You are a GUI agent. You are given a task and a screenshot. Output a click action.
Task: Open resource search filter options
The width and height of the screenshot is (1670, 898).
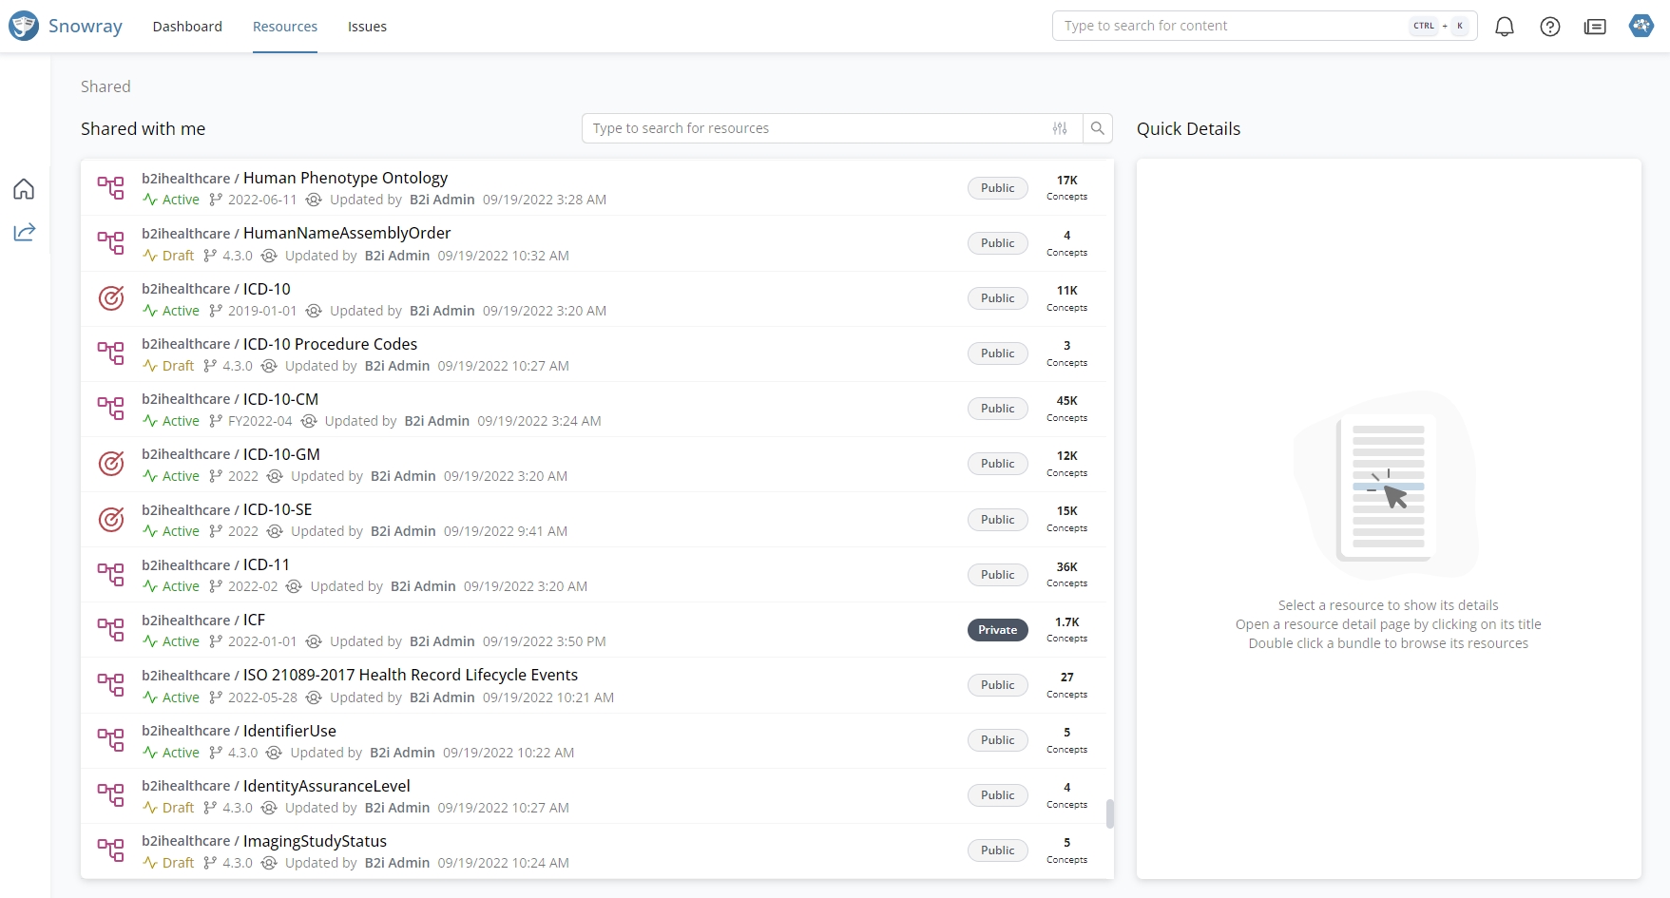pyautogui.click(x=1060, y=128)
